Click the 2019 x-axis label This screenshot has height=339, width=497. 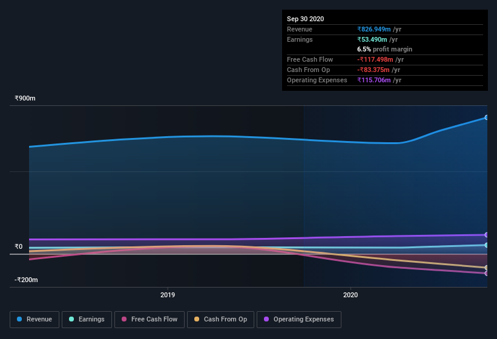tap(167, 295)
